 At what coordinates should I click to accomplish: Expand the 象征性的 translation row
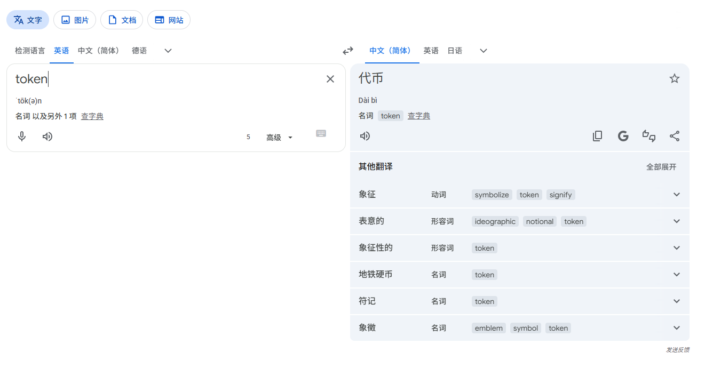coord(677,248)
